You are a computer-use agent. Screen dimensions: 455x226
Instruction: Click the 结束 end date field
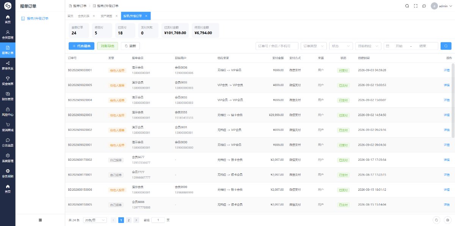coord(423,46)
